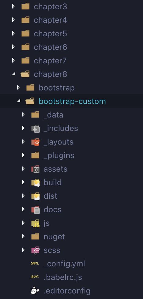Image resolution: width=143 pixels, height=299 pixels.
Task: Expand the dist folder arrow
Action: point(23,196)
